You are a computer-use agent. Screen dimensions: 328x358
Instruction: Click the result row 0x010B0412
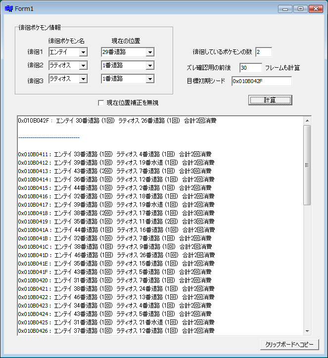(x=116, y=163)
